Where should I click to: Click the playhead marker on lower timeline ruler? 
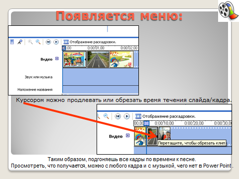[x=146, y=123]
